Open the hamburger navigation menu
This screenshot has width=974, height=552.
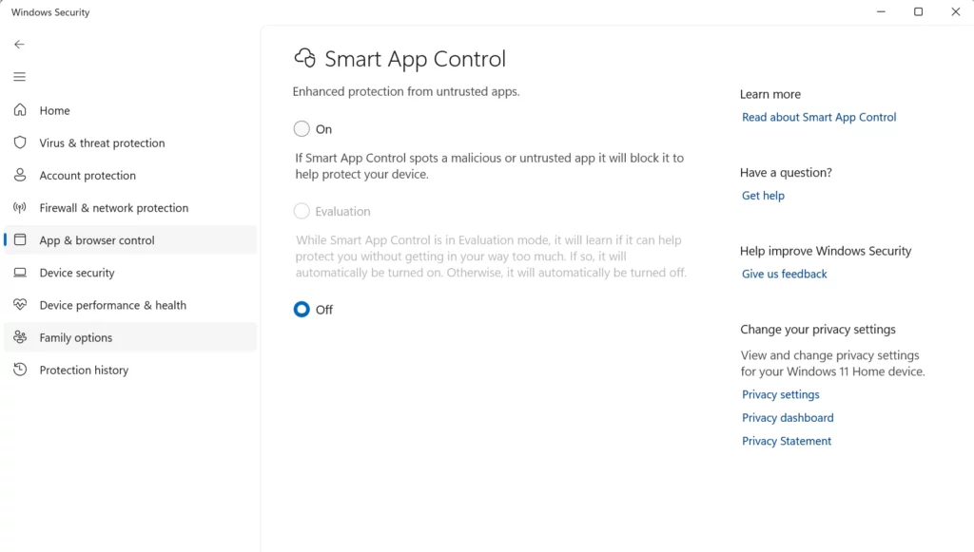19,77
